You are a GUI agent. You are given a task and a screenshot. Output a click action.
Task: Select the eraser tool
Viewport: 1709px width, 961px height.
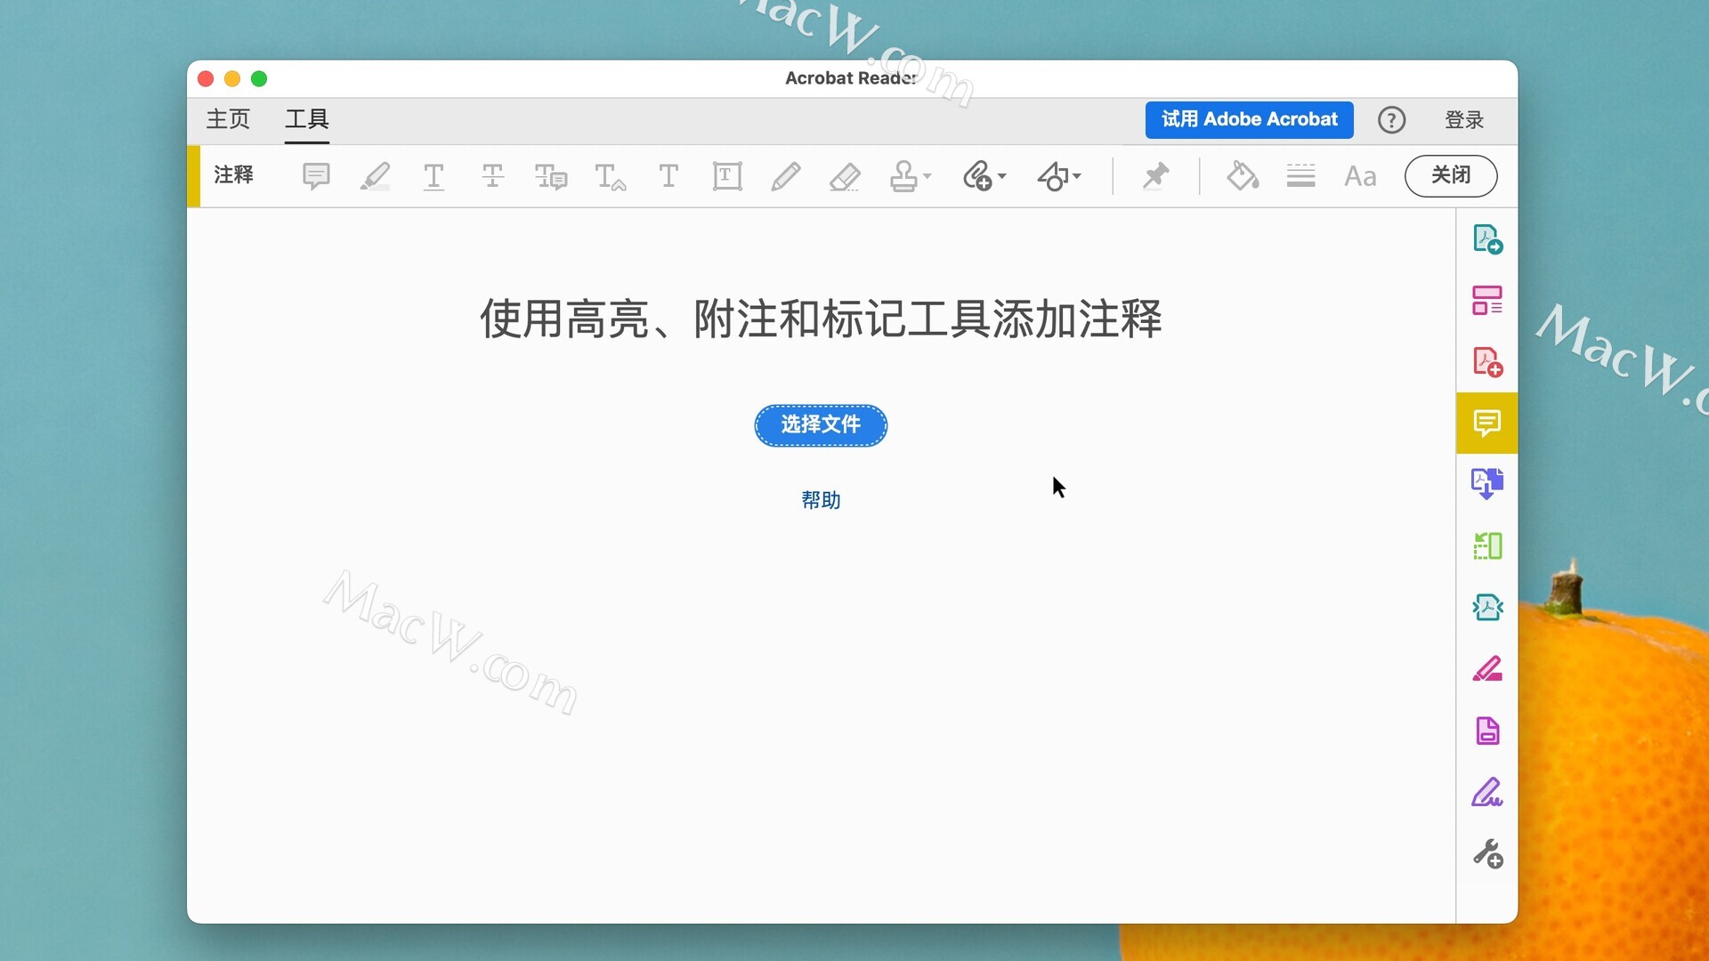point(845,176)
